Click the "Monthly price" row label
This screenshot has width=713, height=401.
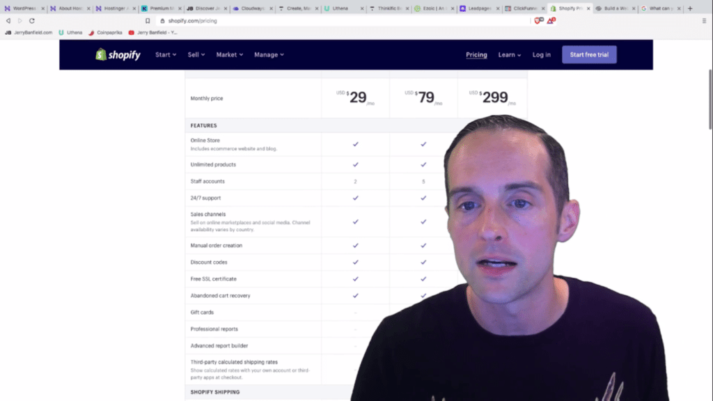pos(207,98)
